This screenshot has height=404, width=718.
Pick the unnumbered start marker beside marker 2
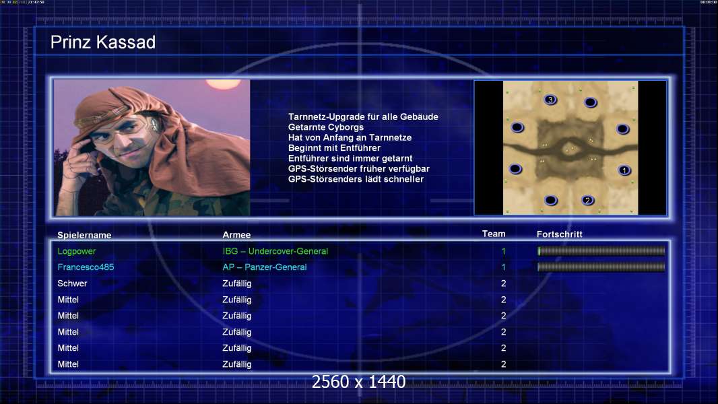click(551, 200)
